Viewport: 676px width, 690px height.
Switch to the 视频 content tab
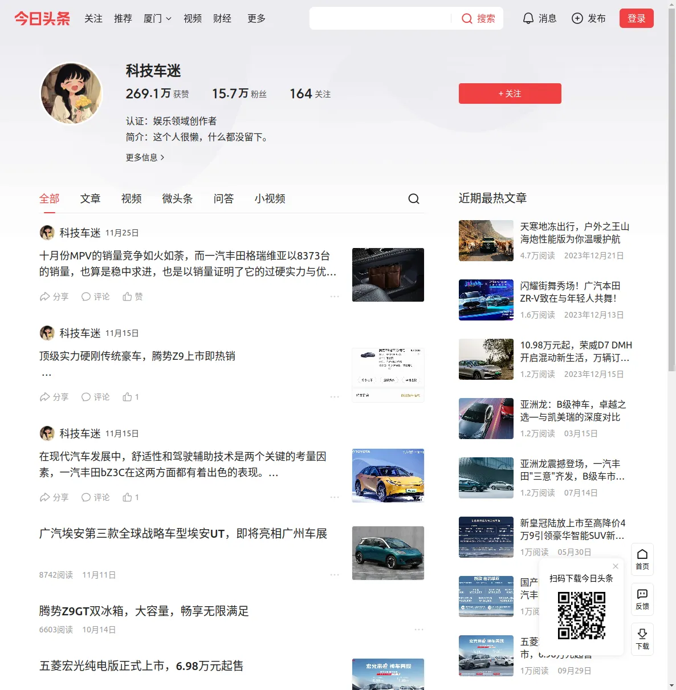tap(132, 198)
